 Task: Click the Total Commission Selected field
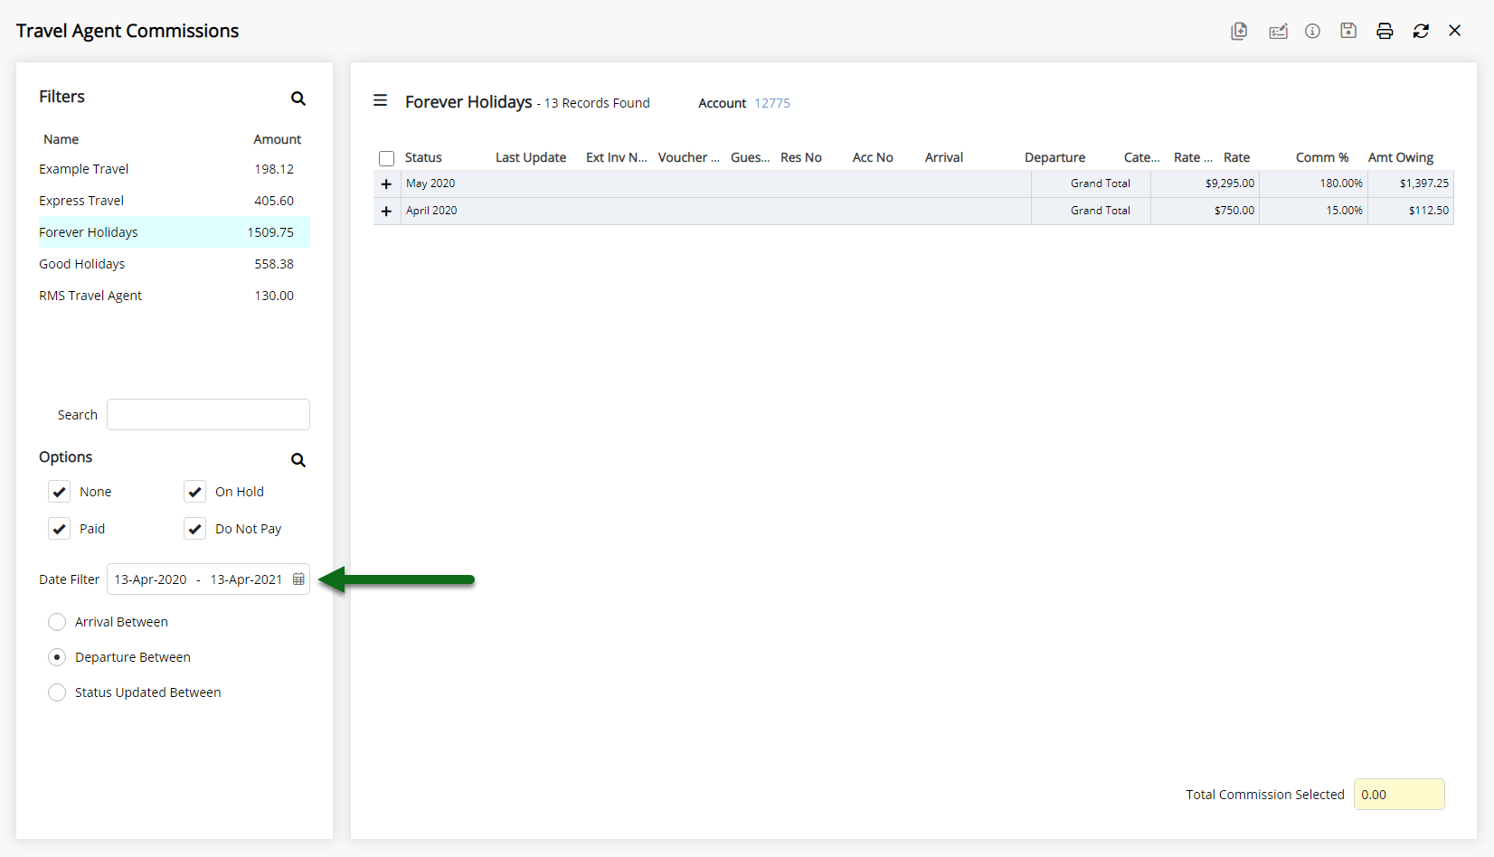coord(1399,795)
